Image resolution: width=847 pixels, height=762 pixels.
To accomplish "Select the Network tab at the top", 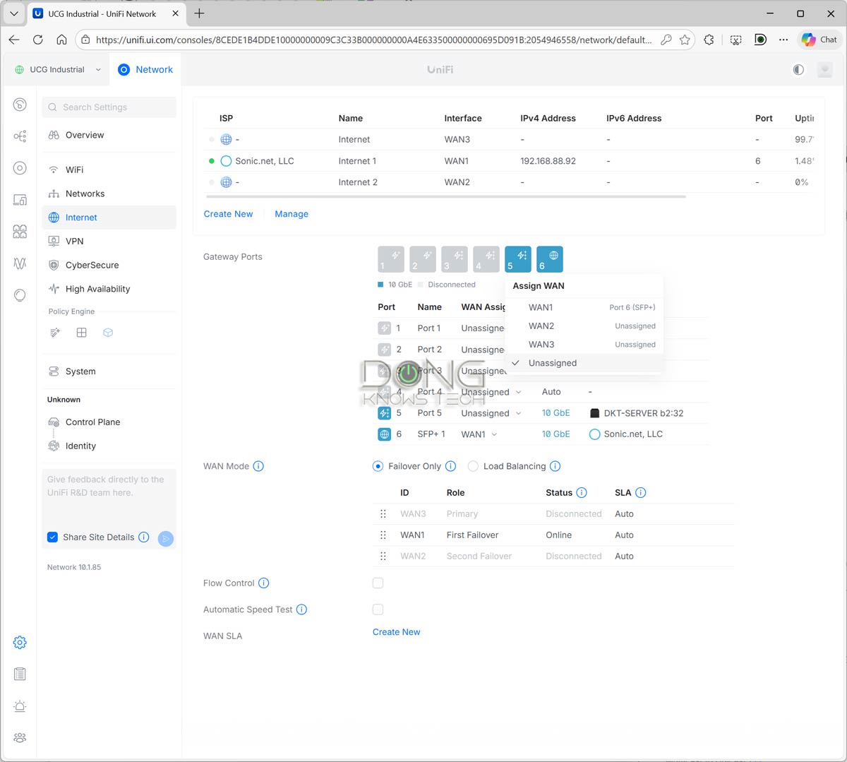I will click(145, 69).
